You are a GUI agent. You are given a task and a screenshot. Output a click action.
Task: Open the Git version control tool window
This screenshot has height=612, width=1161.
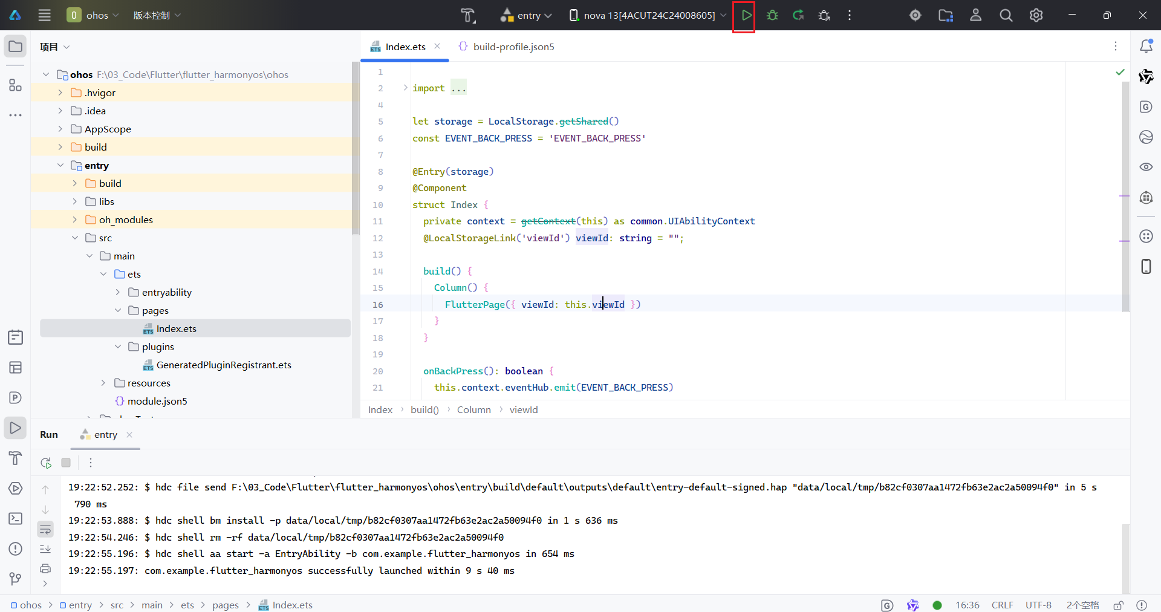[16, 579]
